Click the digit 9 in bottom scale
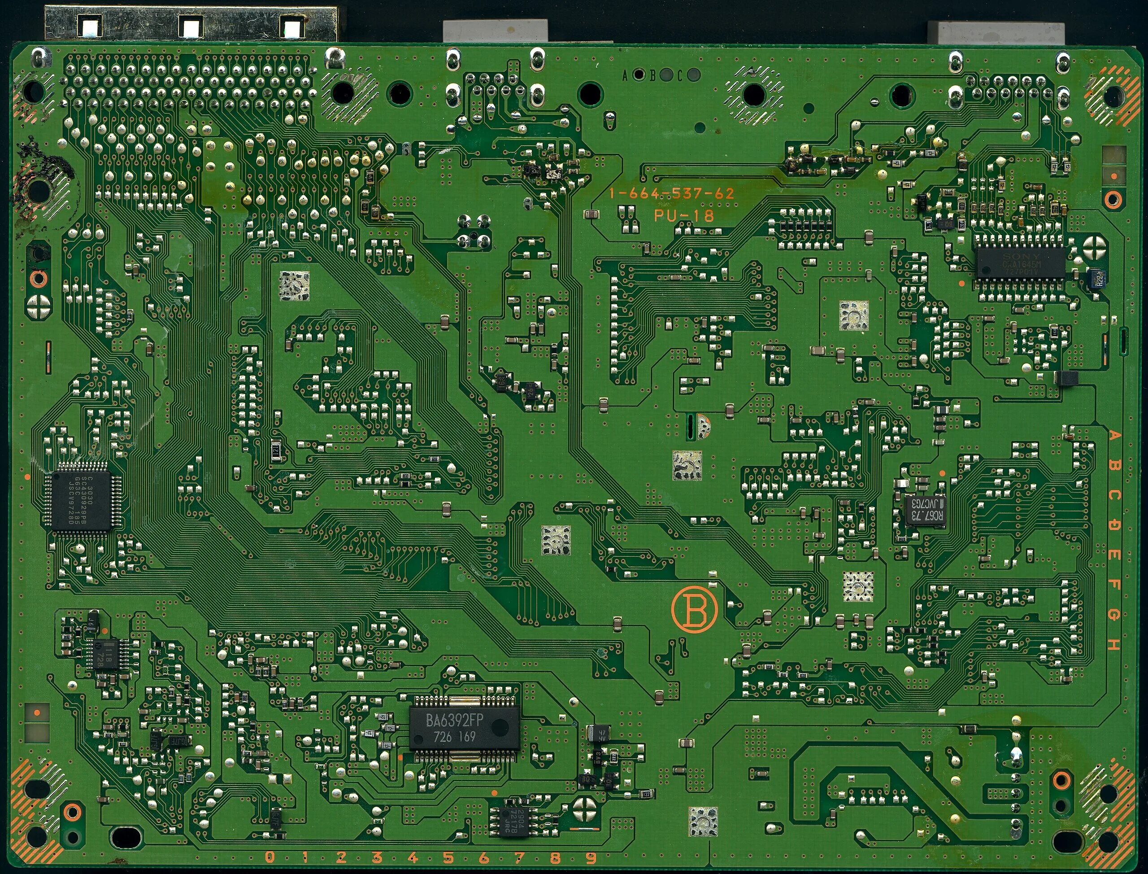1148x874 pixels. click(591, 857)
